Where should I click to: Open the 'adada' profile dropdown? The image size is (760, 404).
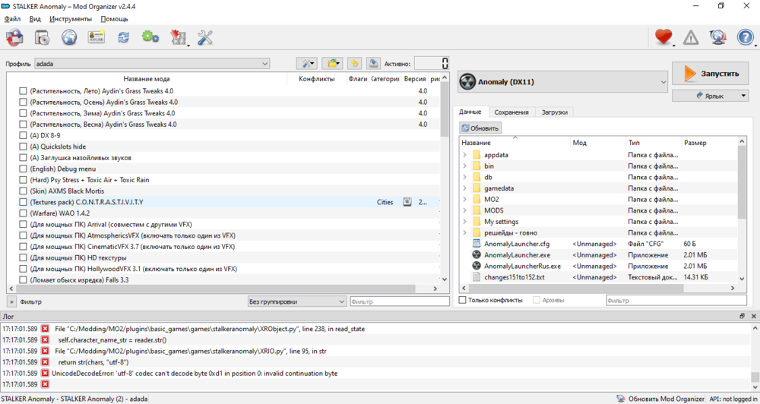click(152, 64)
